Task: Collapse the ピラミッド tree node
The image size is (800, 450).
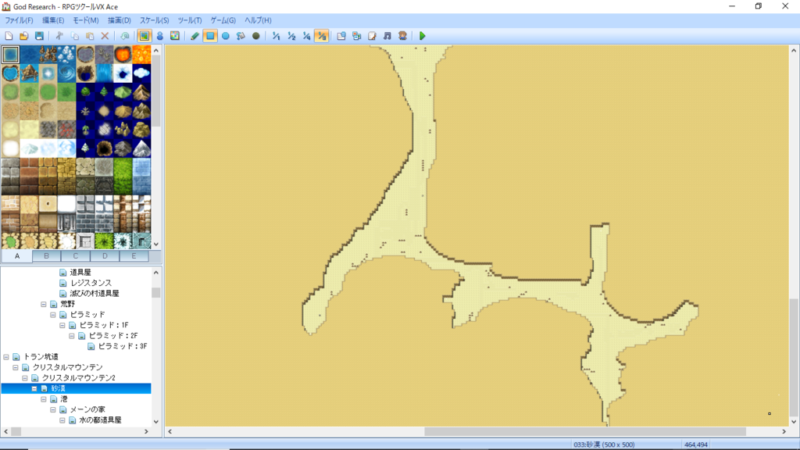Action: (x=53, y=315)
